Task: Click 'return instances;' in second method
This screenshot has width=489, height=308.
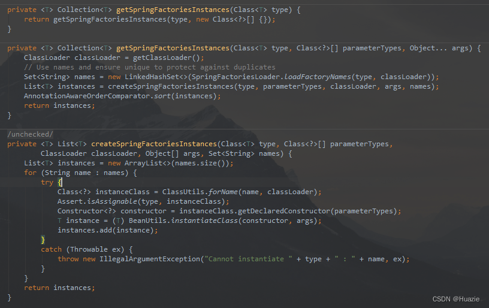Action: click(x=59, y=105)
